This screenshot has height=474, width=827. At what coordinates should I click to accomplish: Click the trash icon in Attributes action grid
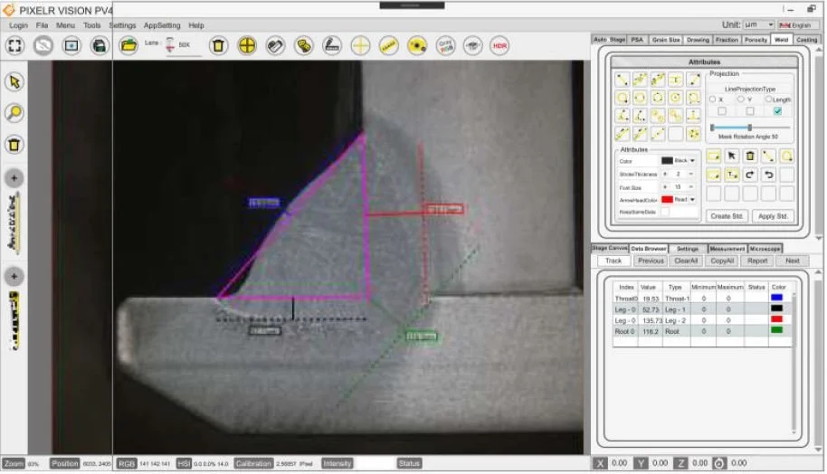(750, 156)
